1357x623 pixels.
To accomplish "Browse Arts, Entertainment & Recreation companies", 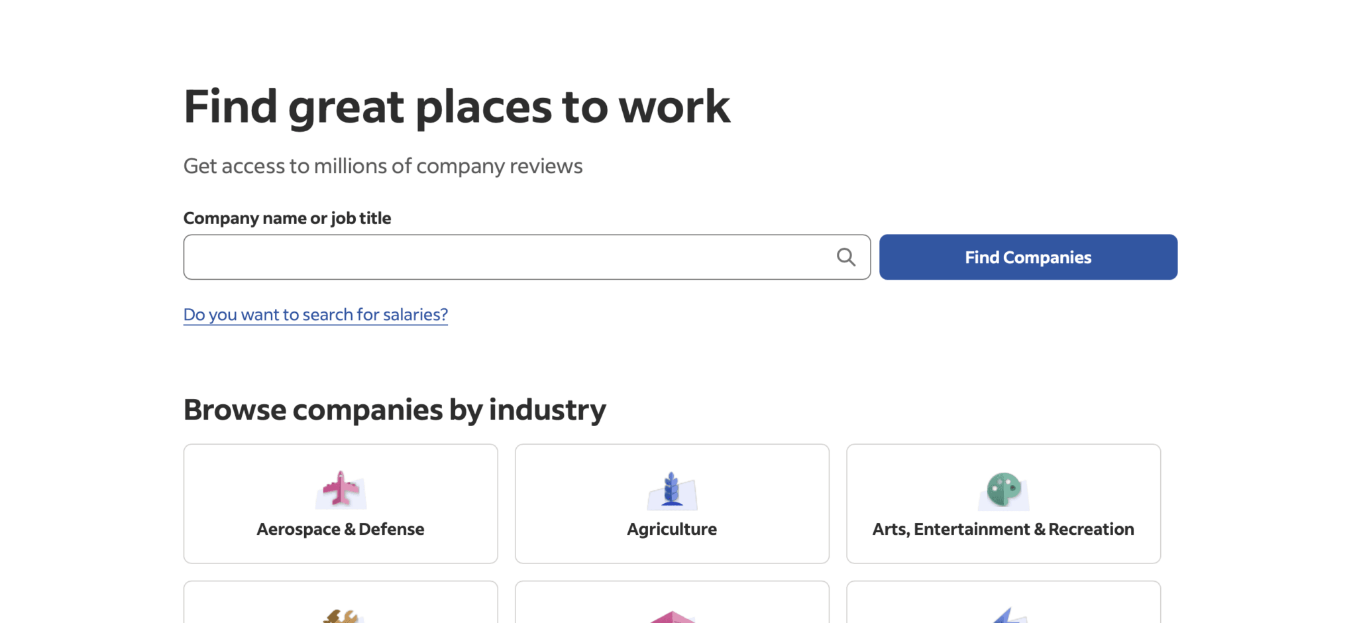I will pyautogui.click(x=1003, y=504).
